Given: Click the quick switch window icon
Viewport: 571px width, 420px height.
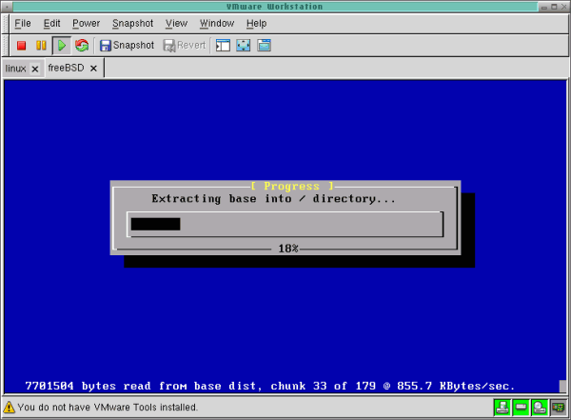Looking at the screenshot, I should coord(264,46).
